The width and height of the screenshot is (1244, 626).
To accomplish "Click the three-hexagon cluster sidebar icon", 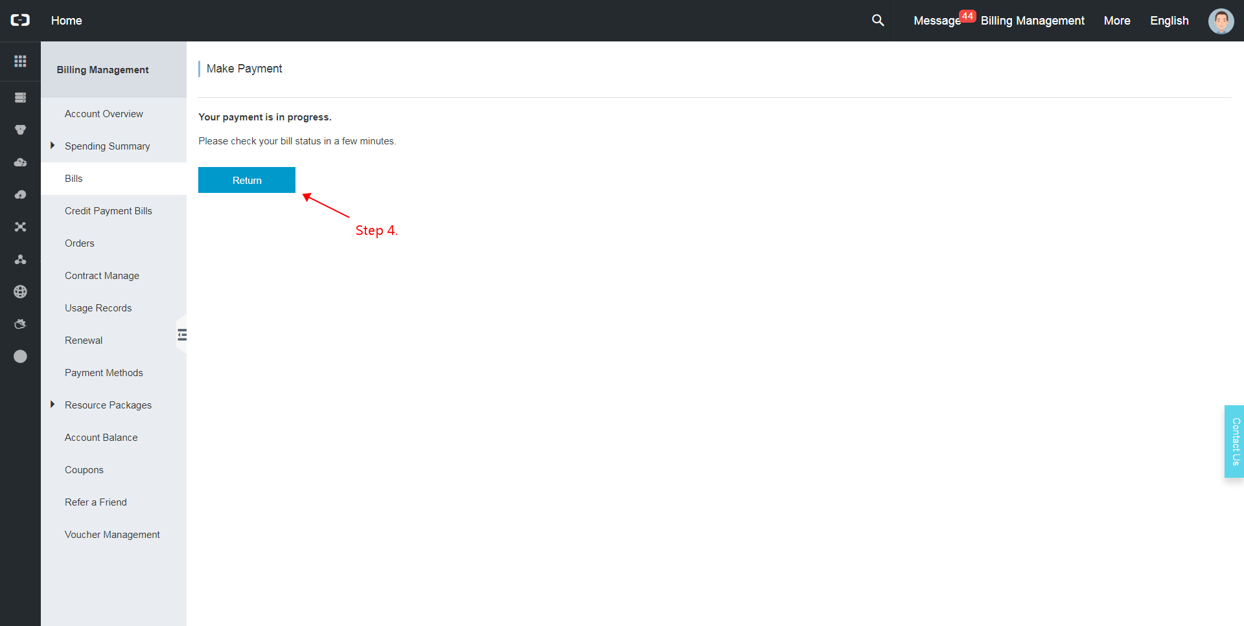I will pyautogui.click(x=20, y=130).
